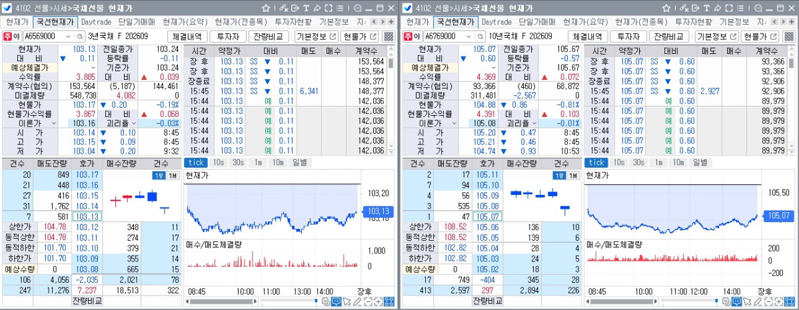Add a new tab in left window
Viewport: 799px width, 310px height.
click(391, 22)
